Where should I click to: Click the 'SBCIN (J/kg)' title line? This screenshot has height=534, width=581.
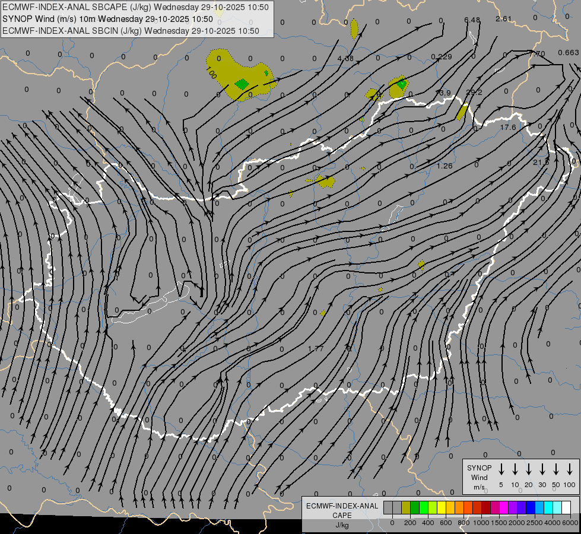tap(131, 31)
